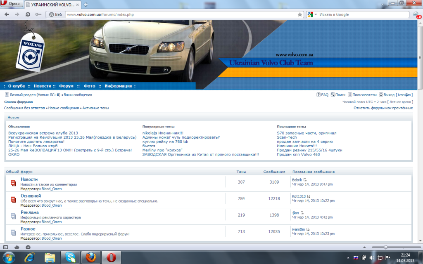Image resolution: width=423 pixels, height=264 pixels.
Task: Toggle the Opera panels button in status bar
Action: [x=6, y=247]
